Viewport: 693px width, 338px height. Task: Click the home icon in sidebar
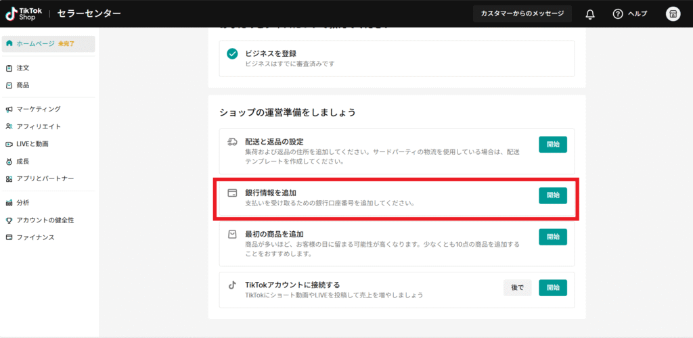click(9, 44)
